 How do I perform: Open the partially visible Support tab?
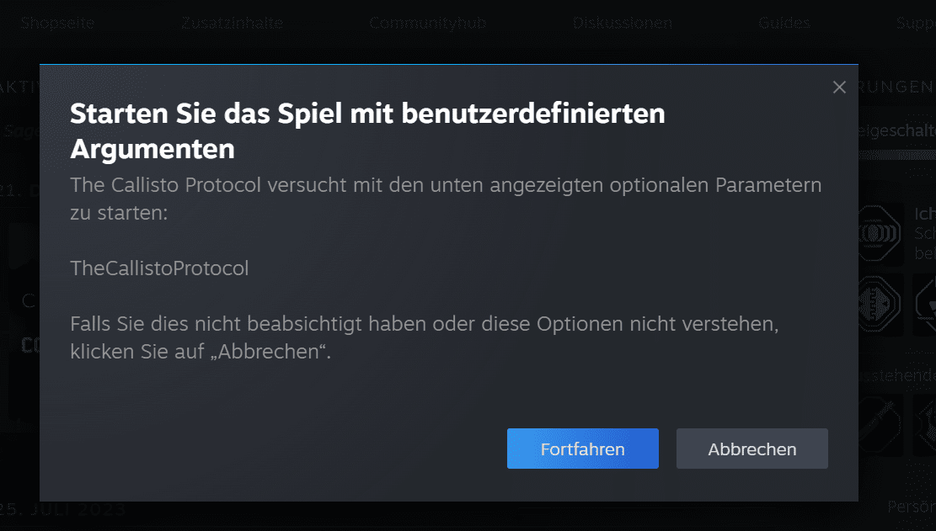[916, 23]
